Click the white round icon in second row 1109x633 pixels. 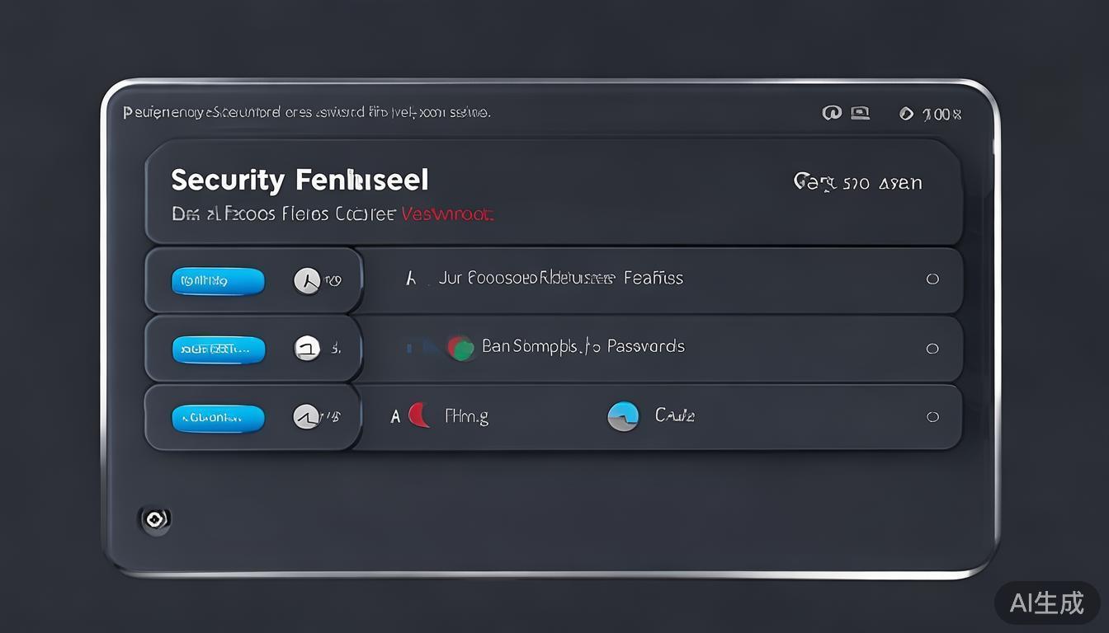(x=307, y=349)
